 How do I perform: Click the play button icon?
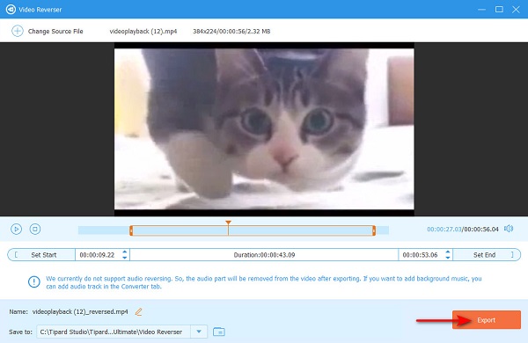(16, 230)
